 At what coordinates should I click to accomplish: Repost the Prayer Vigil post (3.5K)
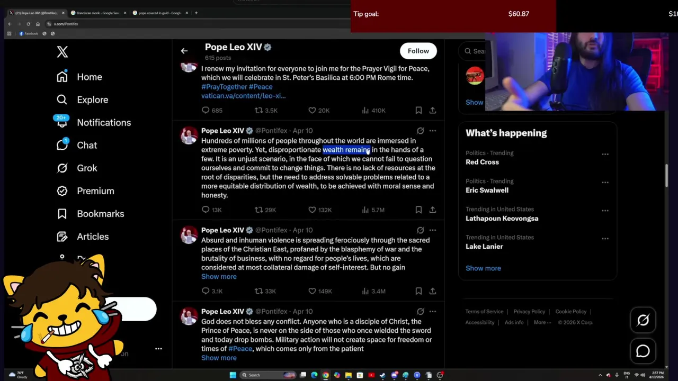(266, 110)
